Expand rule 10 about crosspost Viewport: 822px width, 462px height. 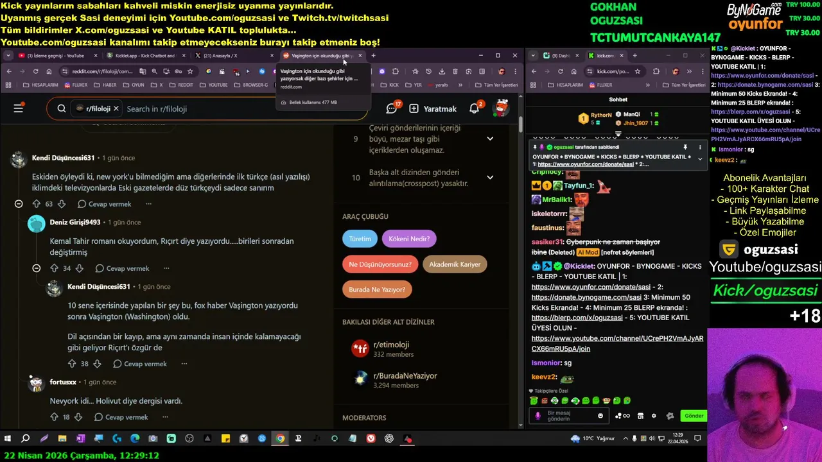490,178
